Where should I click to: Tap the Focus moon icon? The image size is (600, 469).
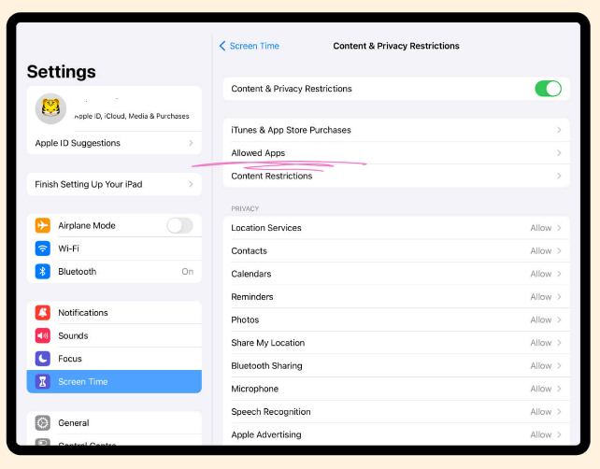click(43, 359)
